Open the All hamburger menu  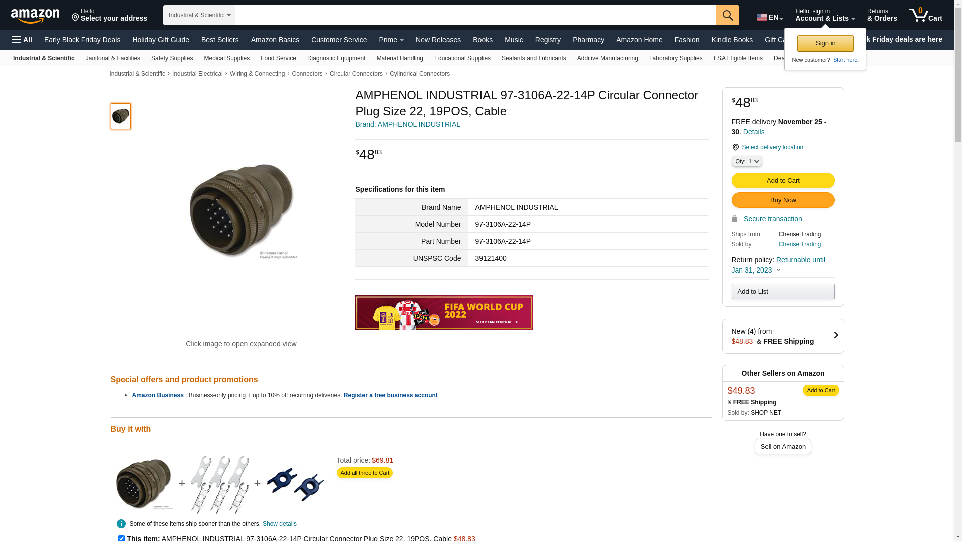pos(22,40)
